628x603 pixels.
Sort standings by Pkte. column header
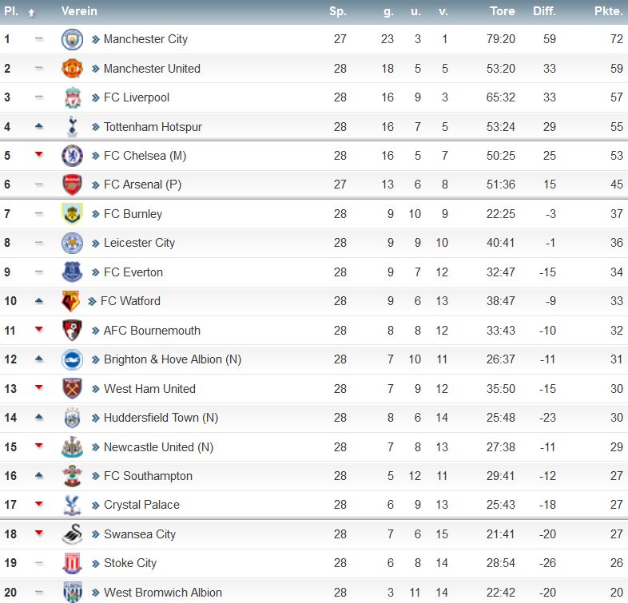tap(608, 11)
